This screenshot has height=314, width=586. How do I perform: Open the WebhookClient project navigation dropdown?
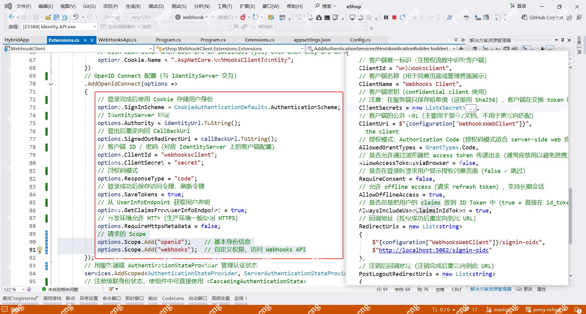[x=78, y=48]
